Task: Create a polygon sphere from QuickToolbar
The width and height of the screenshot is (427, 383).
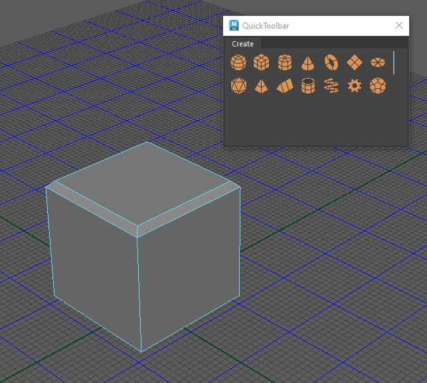Action: coord(238,62)
